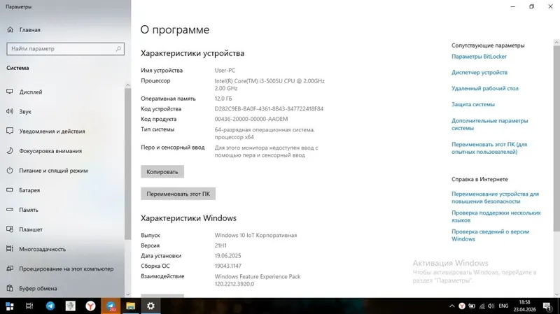Image resolution: width=560 pixels, height=314 pixels.
Task: Click the sidebar scrollbar down arrow
Action: click(x=128, y=294)
